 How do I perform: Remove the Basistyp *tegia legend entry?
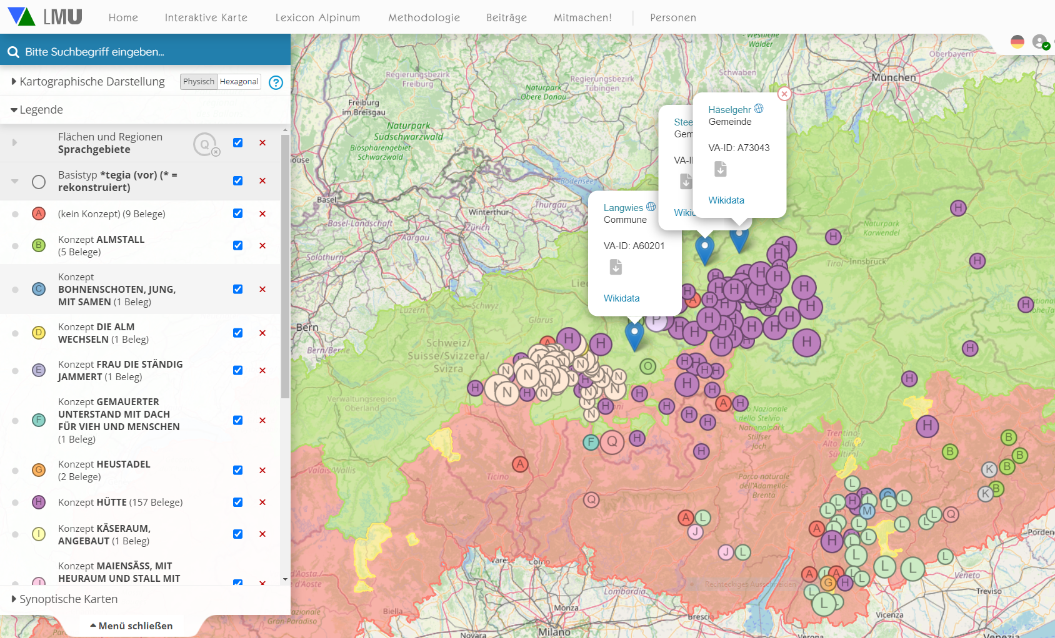pos(262,181)
